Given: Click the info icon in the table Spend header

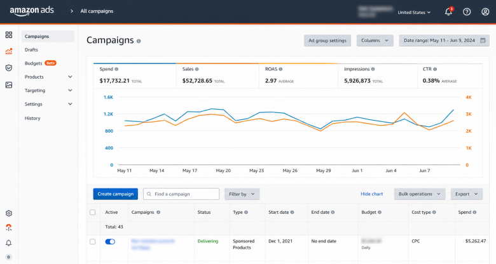Looking at the screenshot, I should pyautogui.click(x=474, y=212).
